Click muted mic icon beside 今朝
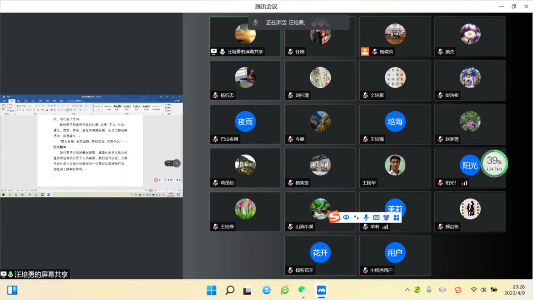 (x=290, y=139)
